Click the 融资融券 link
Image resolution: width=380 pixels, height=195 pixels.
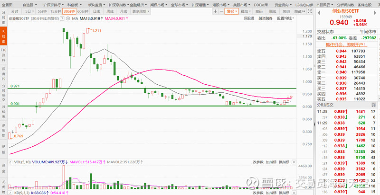click(x=266, y=18)
